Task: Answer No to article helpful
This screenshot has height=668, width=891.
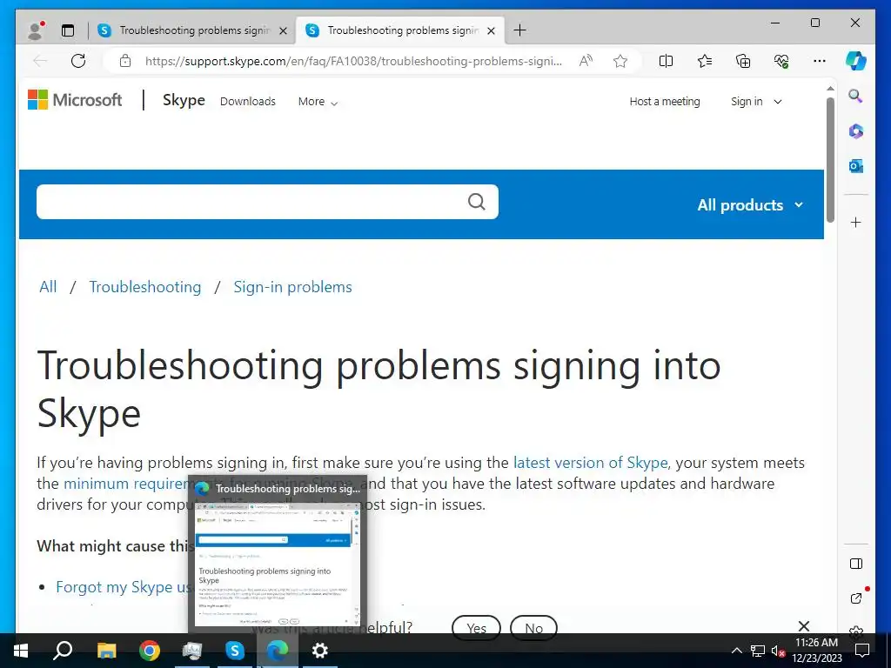Action: coord(533,628)
